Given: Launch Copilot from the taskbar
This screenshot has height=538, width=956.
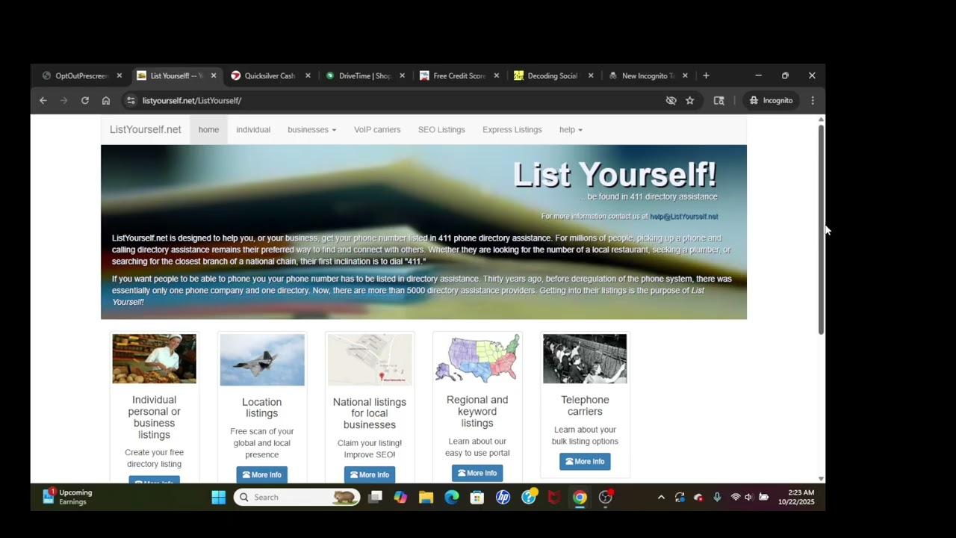Looking at the screenshot, I should pos(401,497).
